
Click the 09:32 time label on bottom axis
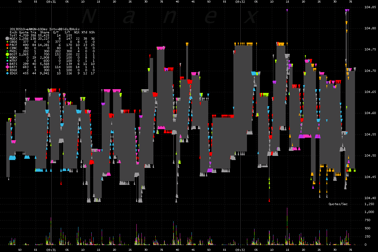tap(240, 249)
